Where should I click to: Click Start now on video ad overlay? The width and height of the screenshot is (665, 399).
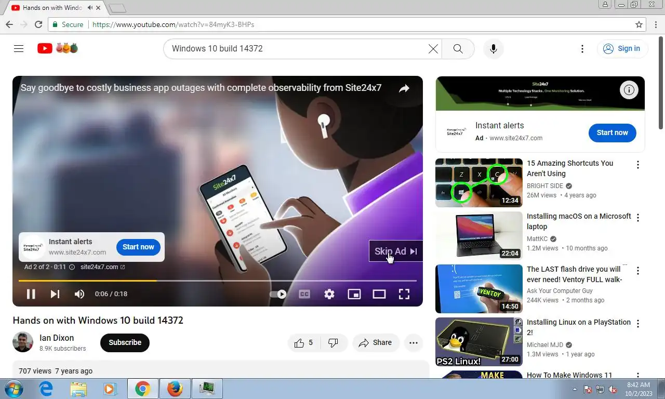138,247
